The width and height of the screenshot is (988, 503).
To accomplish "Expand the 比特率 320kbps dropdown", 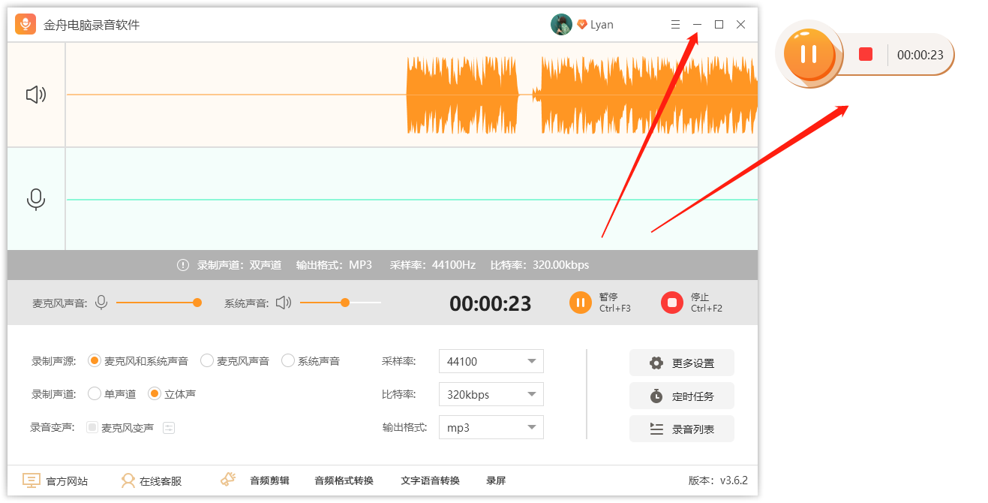I will [x=491, y=394].
